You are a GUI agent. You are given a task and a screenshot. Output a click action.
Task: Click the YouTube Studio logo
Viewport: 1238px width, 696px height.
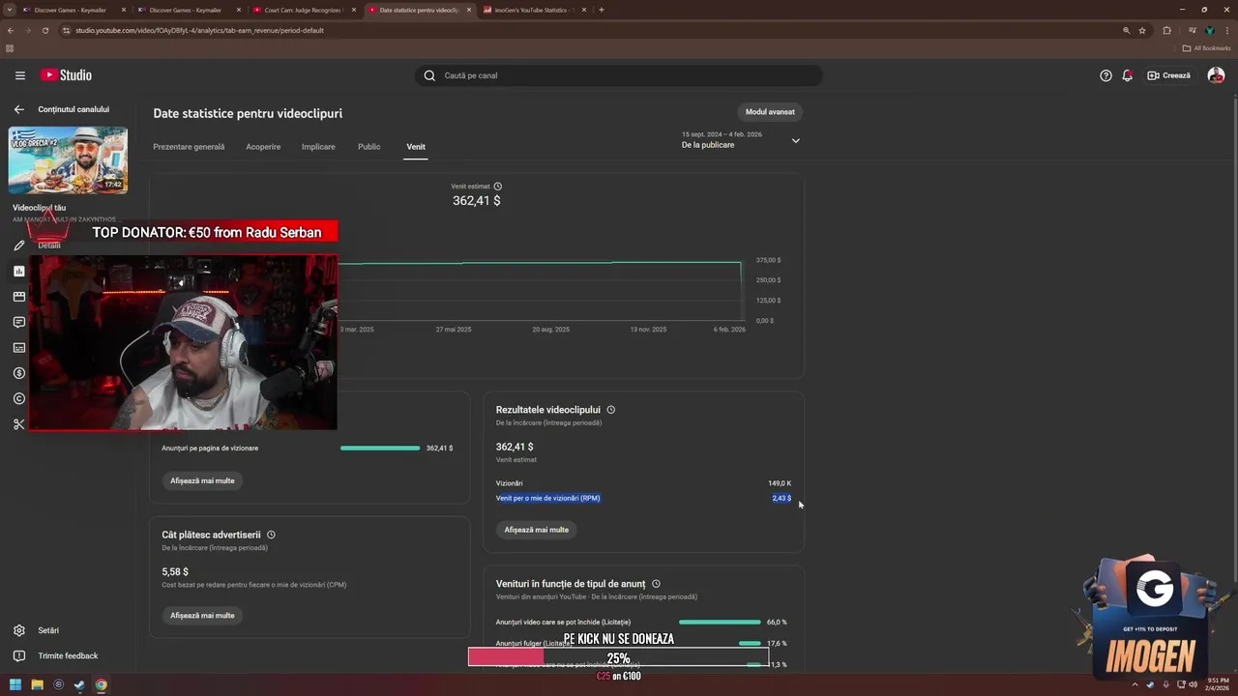click(66, 75)
